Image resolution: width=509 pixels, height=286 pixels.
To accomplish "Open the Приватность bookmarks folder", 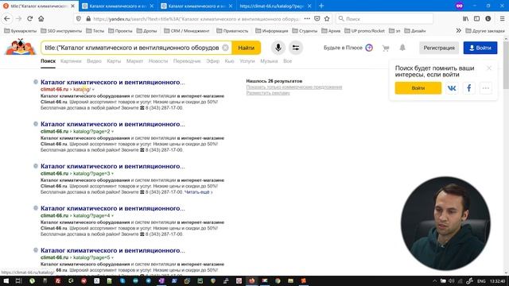I will [x=232, y=31].
